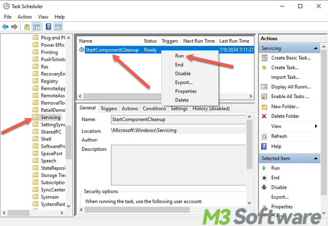328x226 pixels.
Task: Click the Create Basic Task icon
Action: (x=264, y=58)
